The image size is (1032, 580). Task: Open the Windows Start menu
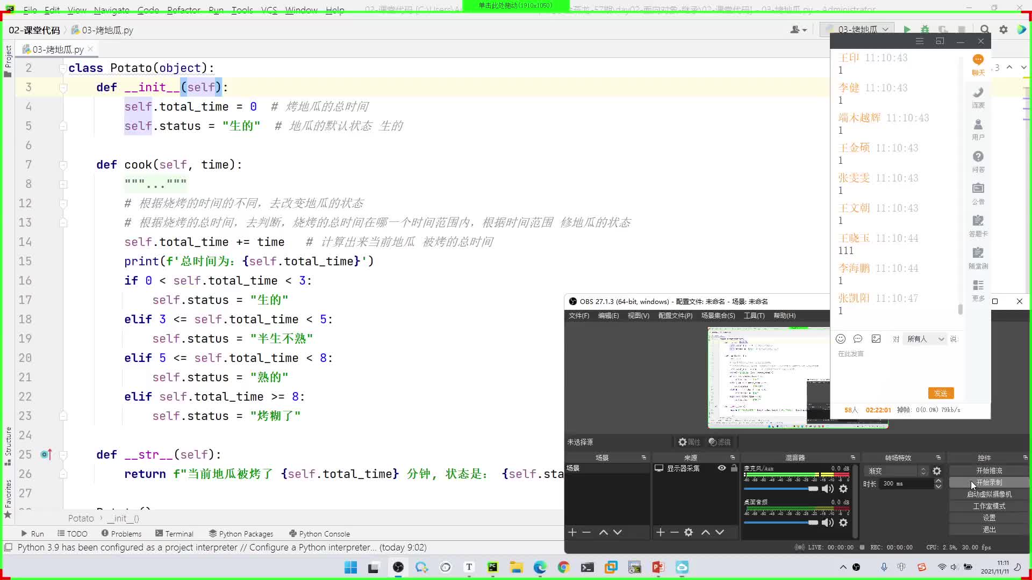350,567
